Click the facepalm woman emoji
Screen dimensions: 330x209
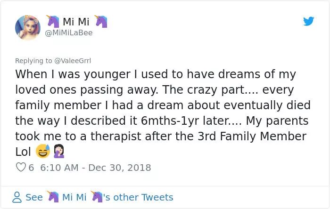59,151
